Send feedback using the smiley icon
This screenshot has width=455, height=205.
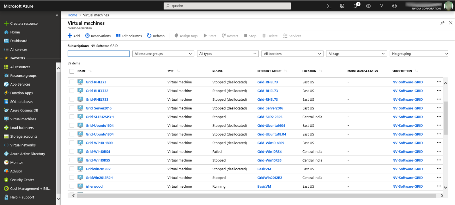coord(394,6)
